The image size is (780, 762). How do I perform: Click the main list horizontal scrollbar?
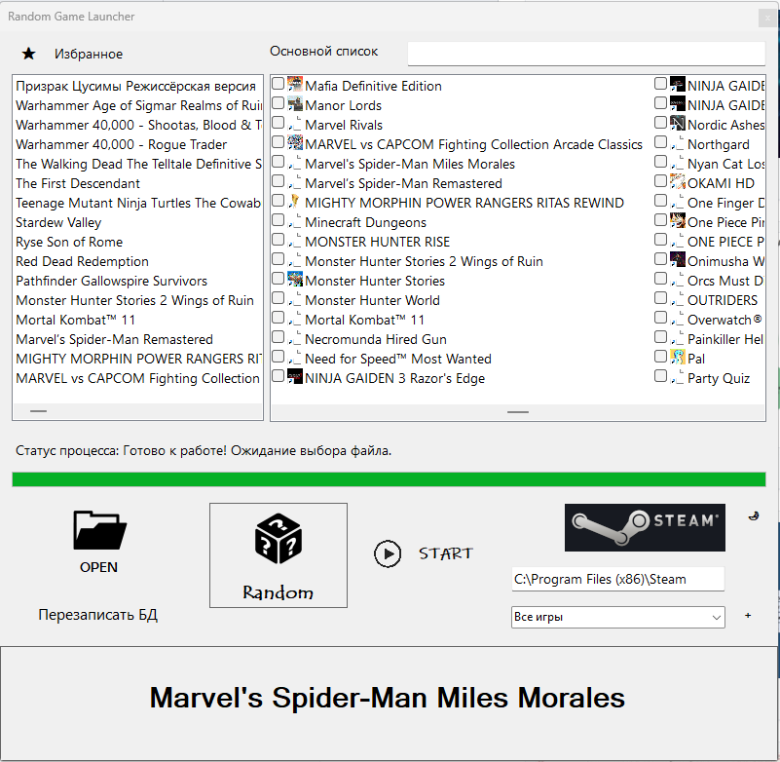[x=517, y=412]
